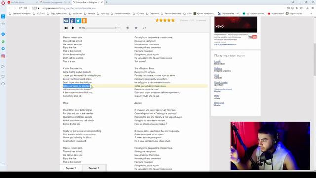Add the song to favorites with heart icon
The height and width of the screenshot is (178, 316).
[136, 28]
